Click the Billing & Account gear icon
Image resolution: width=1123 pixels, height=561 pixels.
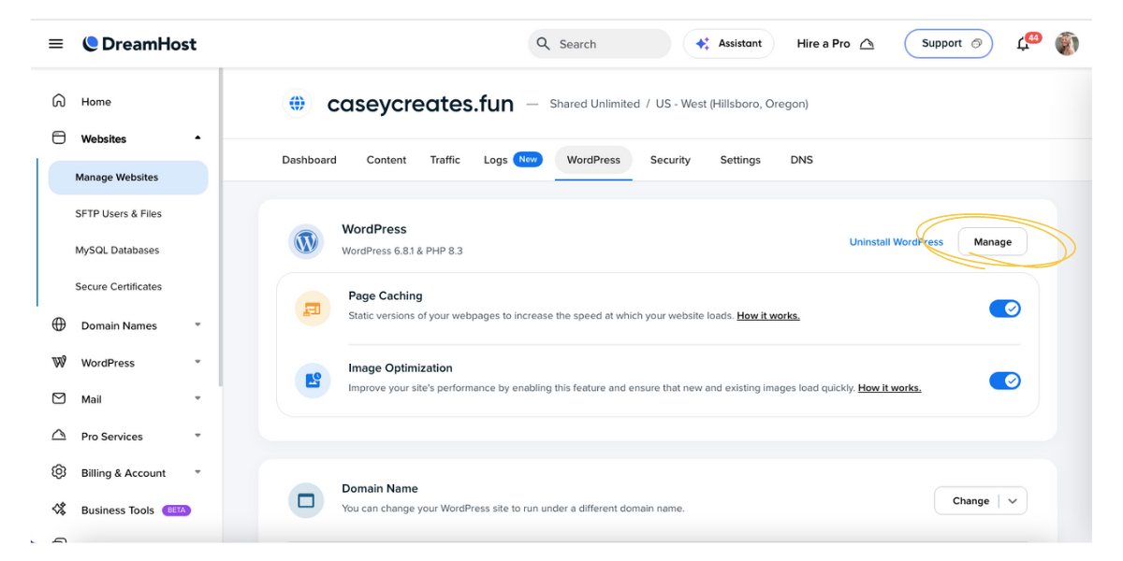click(x=59, y=472)
